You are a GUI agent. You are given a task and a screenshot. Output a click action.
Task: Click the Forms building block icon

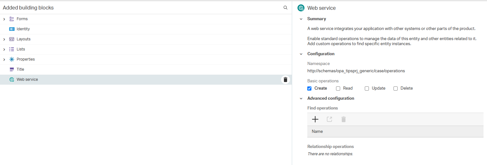(x=12, y=19)
